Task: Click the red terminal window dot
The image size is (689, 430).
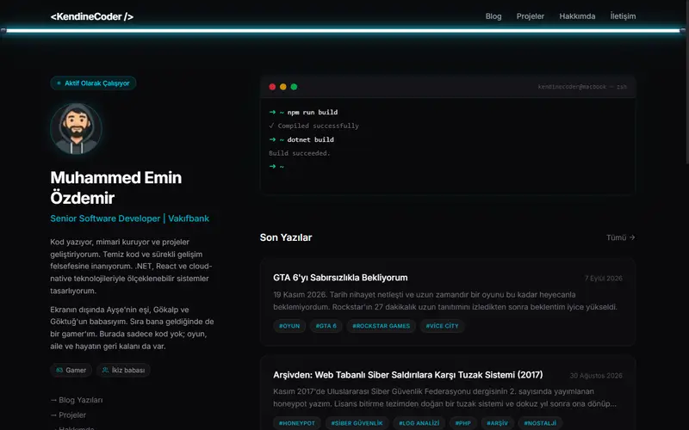Action: (x=272, y=87)
